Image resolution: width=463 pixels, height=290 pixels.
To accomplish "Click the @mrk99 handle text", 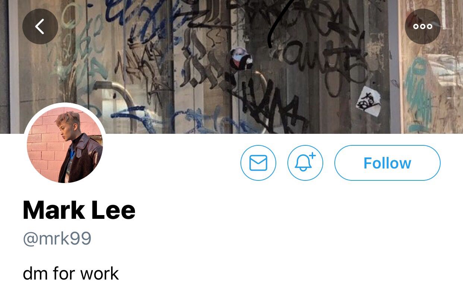I will click(57, 239).
